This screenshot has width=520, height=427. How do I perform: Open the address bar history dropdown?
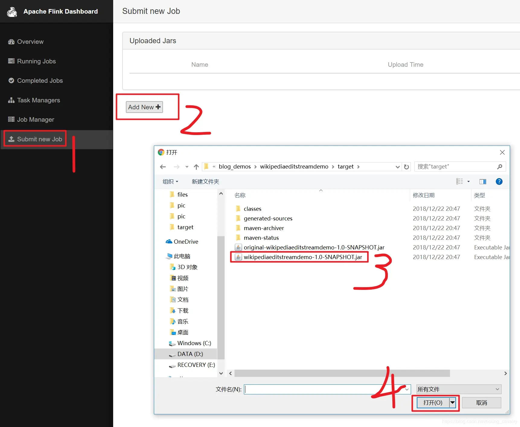(x=398, y=167)
